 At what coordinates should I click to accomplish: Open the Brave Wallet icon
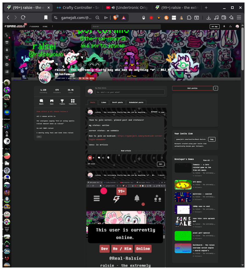point(224,18)
